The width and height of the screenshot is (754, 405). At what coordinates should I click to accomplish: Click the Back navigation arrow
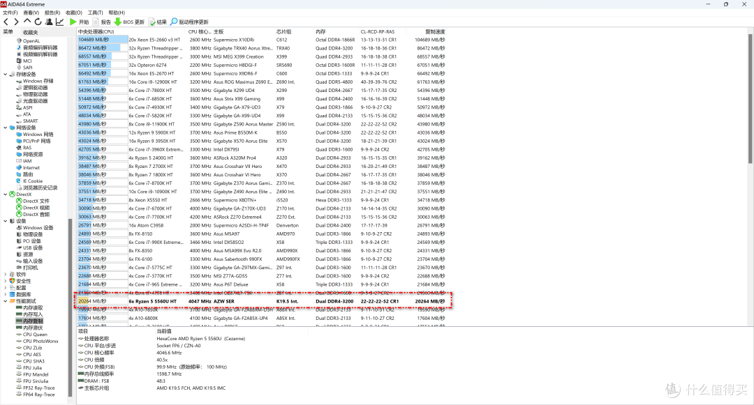tap(6, 22)
